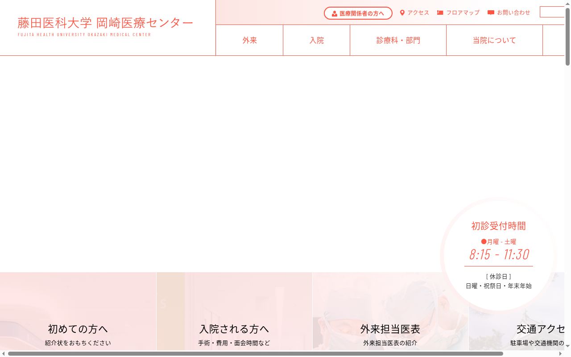
Task: Go to the お問い合わせ page
Action: pyautogui.click(x=509, y=13)
